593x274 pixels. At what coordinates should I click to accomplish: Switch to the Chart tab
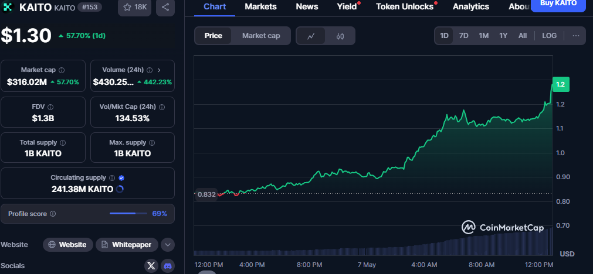pyautogui.click(x=215, y=7)
